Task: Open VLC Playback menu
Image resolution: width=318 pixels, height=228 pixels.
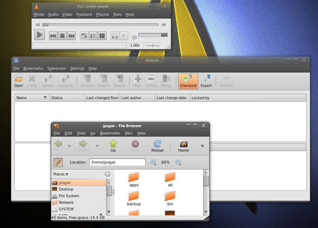Action: point(84,14)
